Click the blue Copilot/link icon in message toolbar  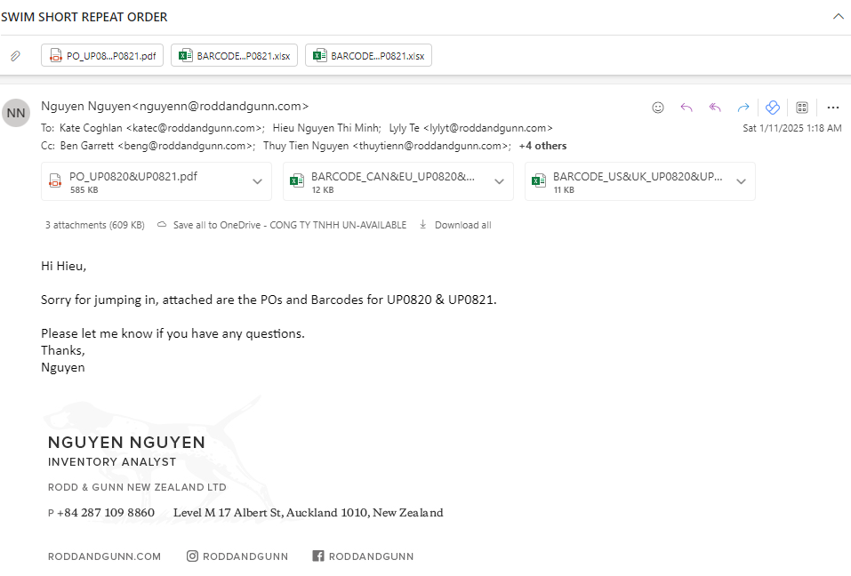point(773,108)
